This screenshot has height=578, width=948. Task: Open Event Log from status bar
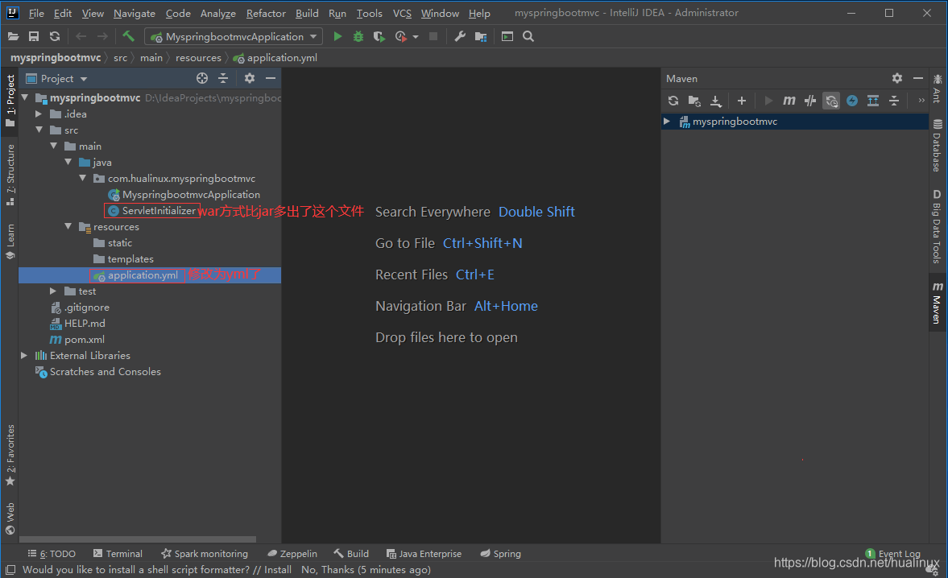pyautogui.click(x=893, y=554)
